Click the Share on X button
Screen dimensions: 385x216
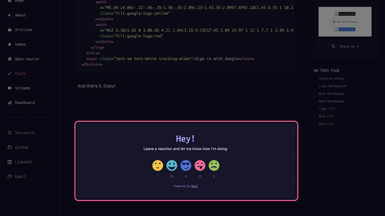pos(345,46)
